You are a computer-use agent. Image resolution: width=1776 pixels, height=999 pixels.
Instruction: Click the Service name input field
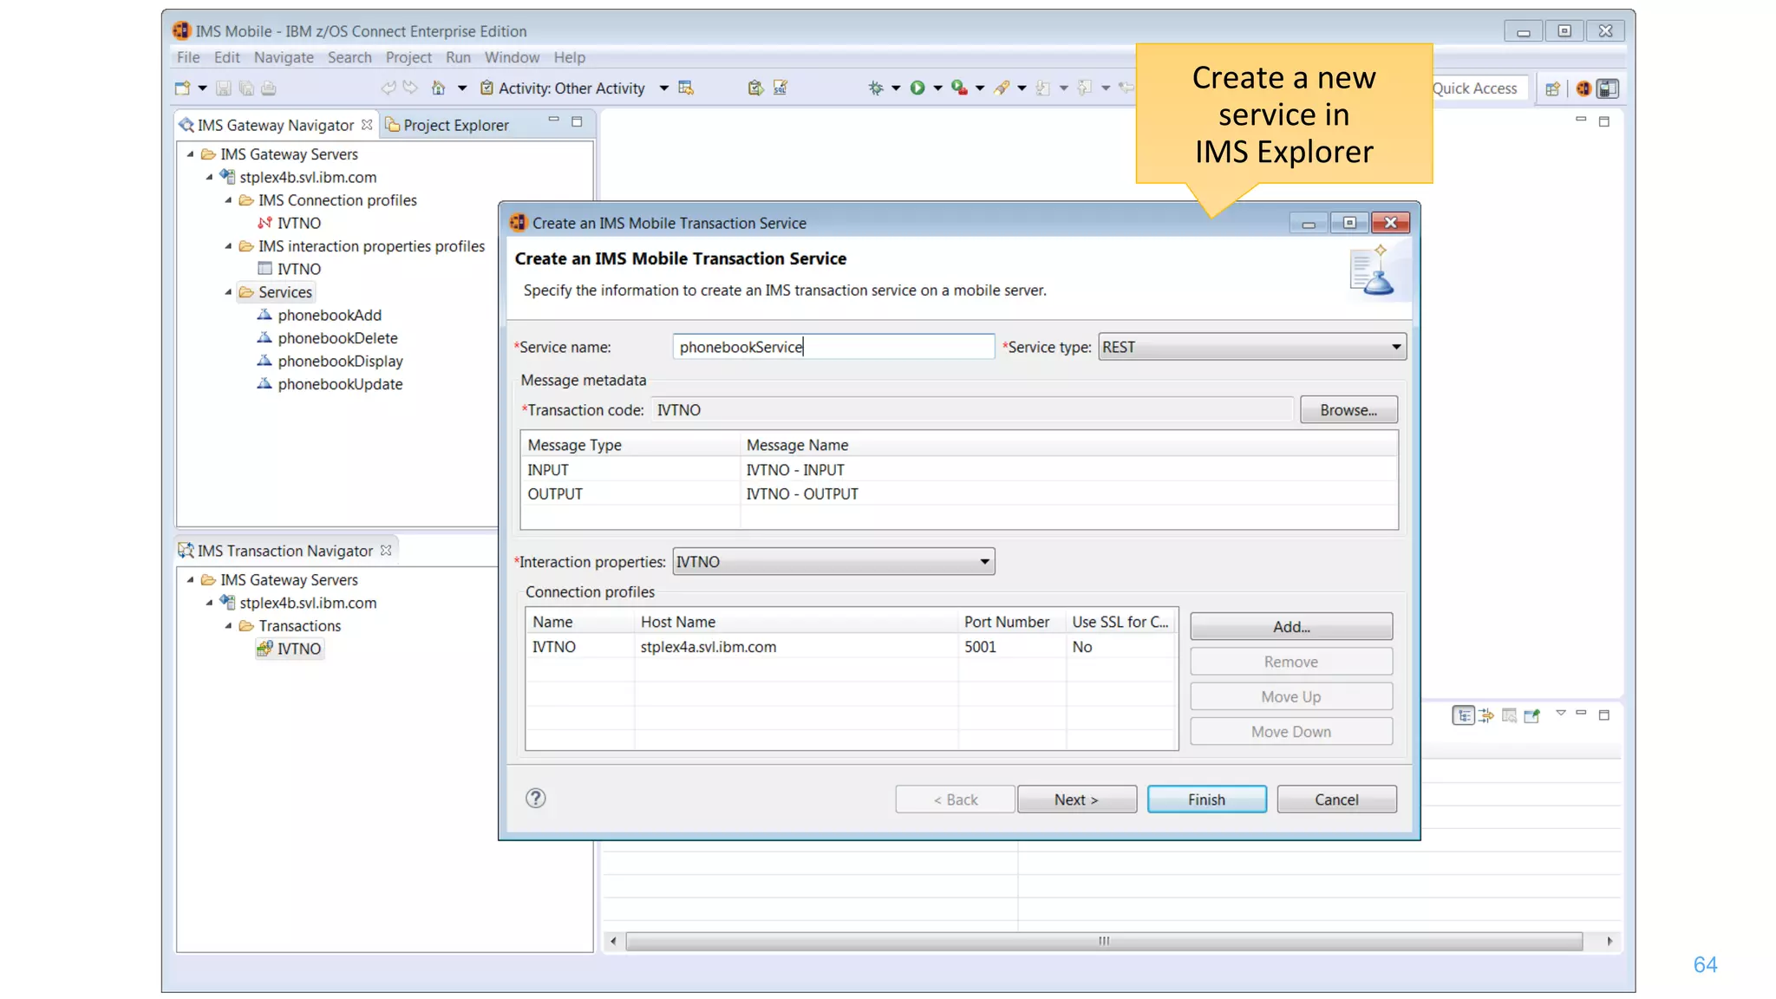832,347
